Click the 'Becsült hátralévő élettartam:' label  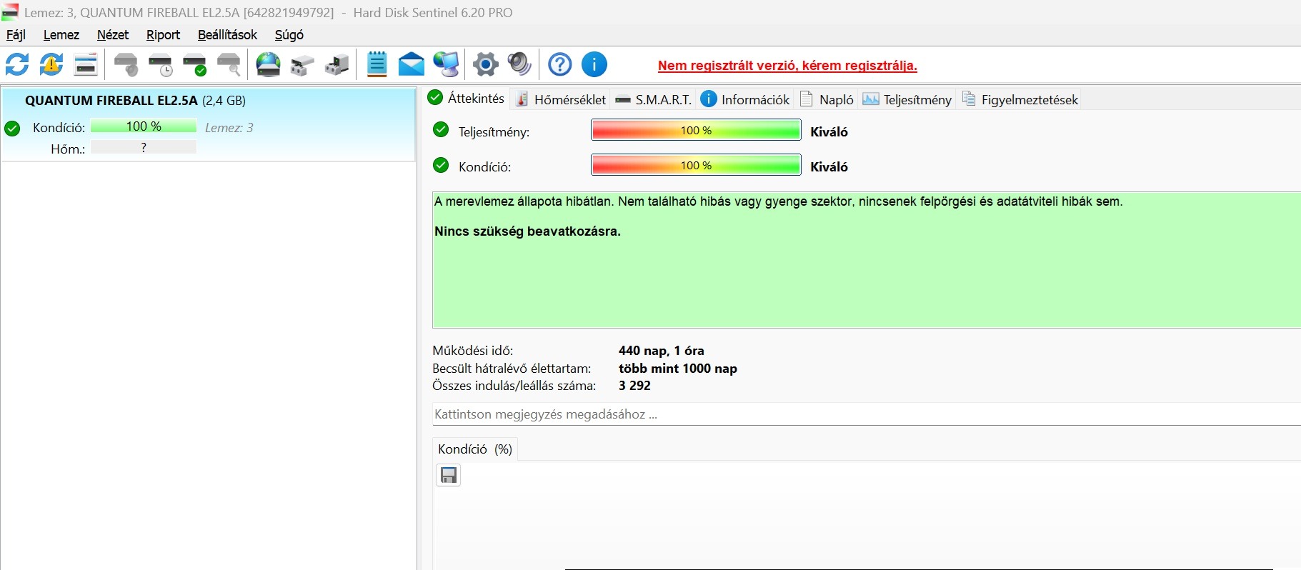coord(512,369)
